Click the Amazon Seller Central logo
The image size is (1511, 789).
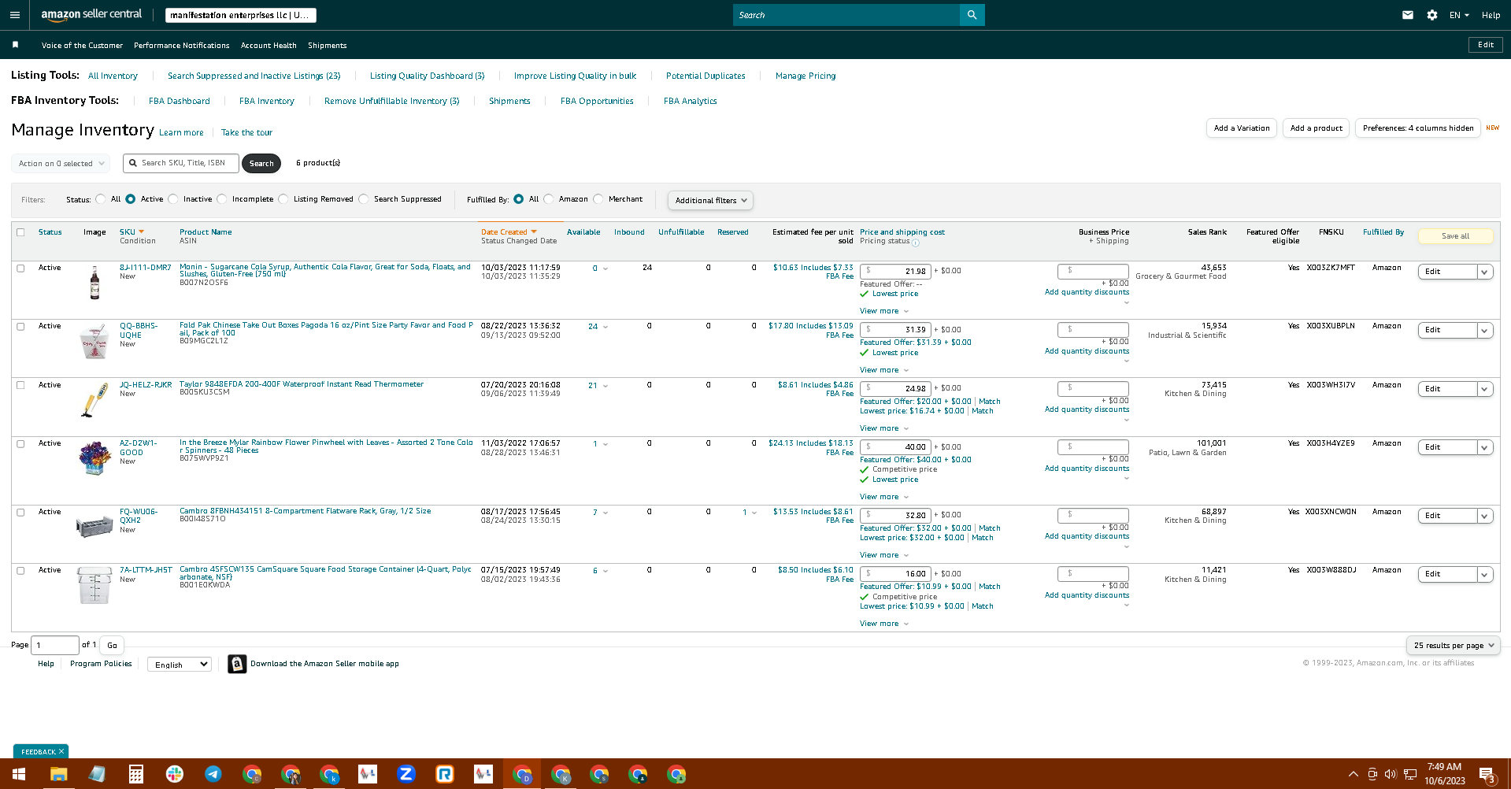pos(91,15)
